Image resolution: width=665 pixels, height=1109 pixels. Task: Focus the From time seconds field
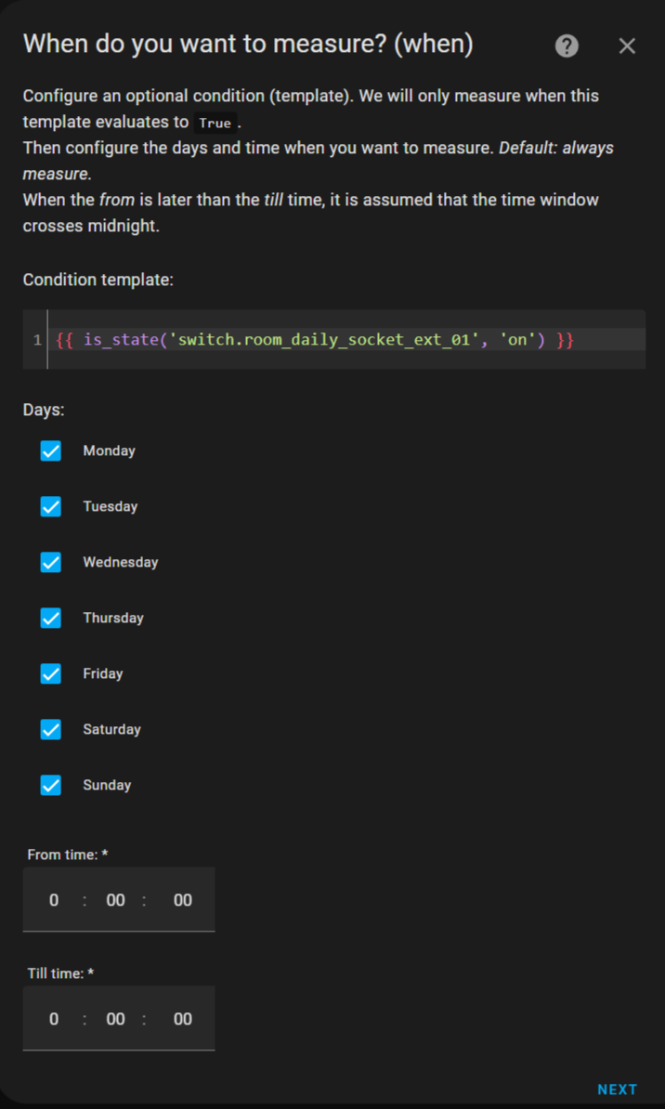pyautogui.click(x=182, y=900)
